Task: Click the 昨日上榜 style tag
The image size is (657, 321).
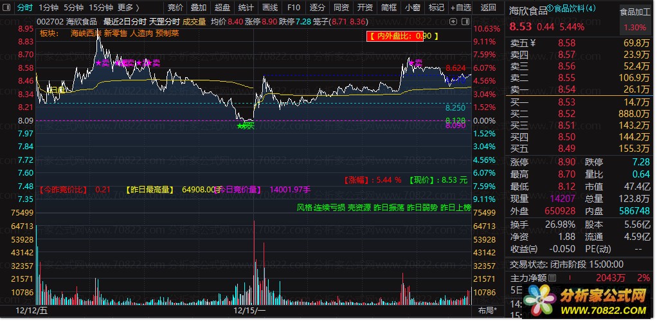Action: pyautogui.click(x=456, y=208)
